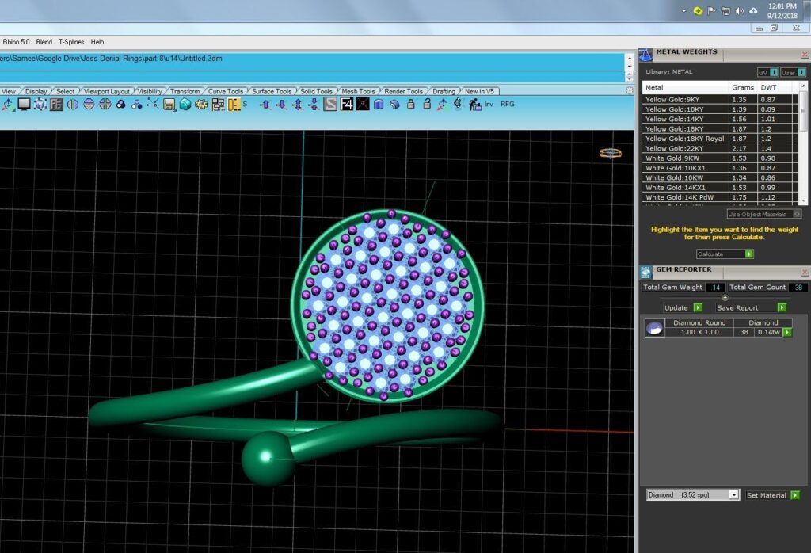This screenshot has width=811, height=553.
Task: Click the yellow DEL toolbar icon
Action: 234,104
